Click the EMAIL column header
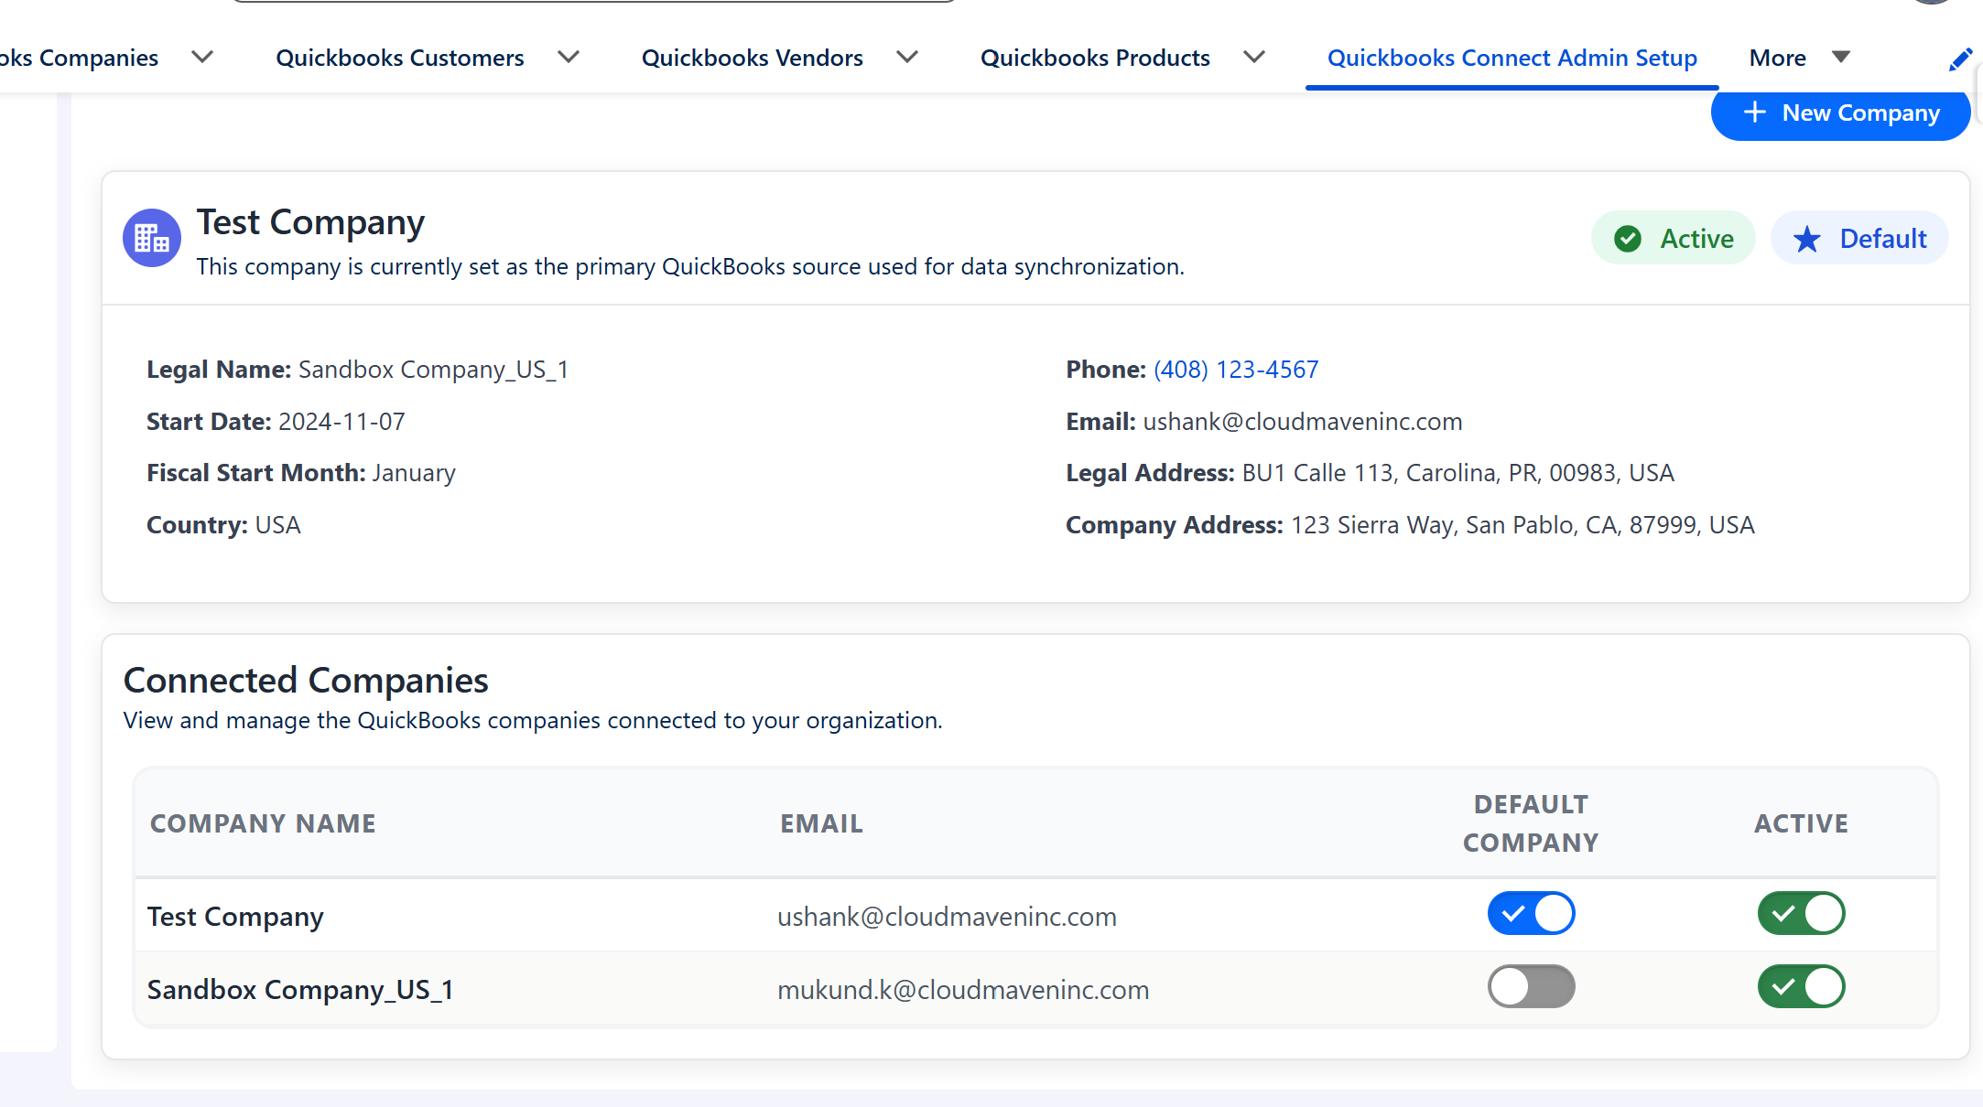The width and height of the screenshot is (1983, 1107). tap(821, 823)
